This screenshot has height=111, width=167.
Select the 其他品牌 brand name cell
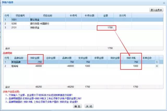[19, 62]
